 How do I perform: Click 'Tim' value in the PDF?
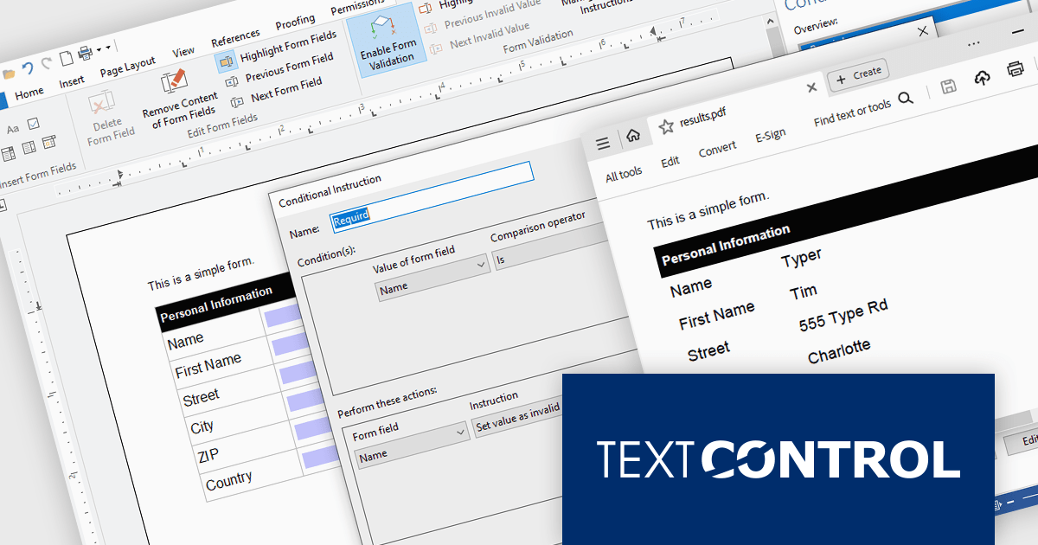(803, 293)
